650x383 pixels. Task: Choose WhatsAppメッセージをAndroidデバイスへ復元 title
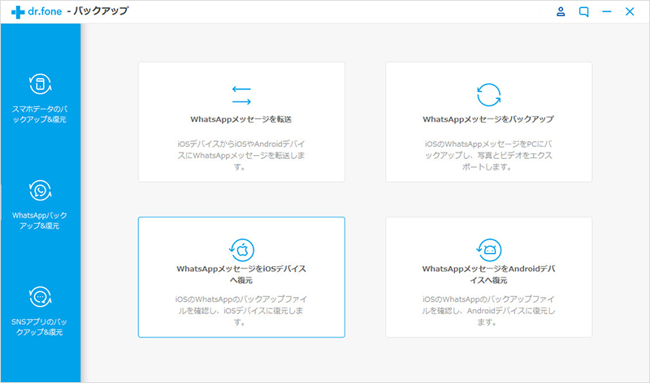[489, 274]
